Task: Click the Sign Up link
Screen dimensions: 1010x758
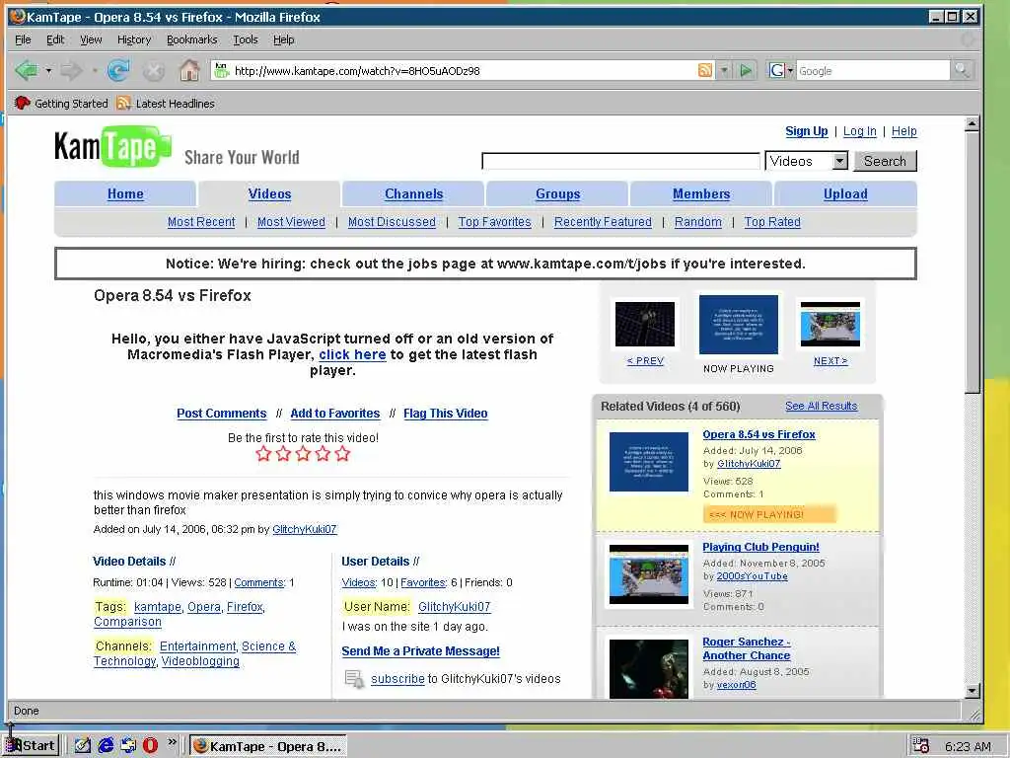Action: point(807,131)
